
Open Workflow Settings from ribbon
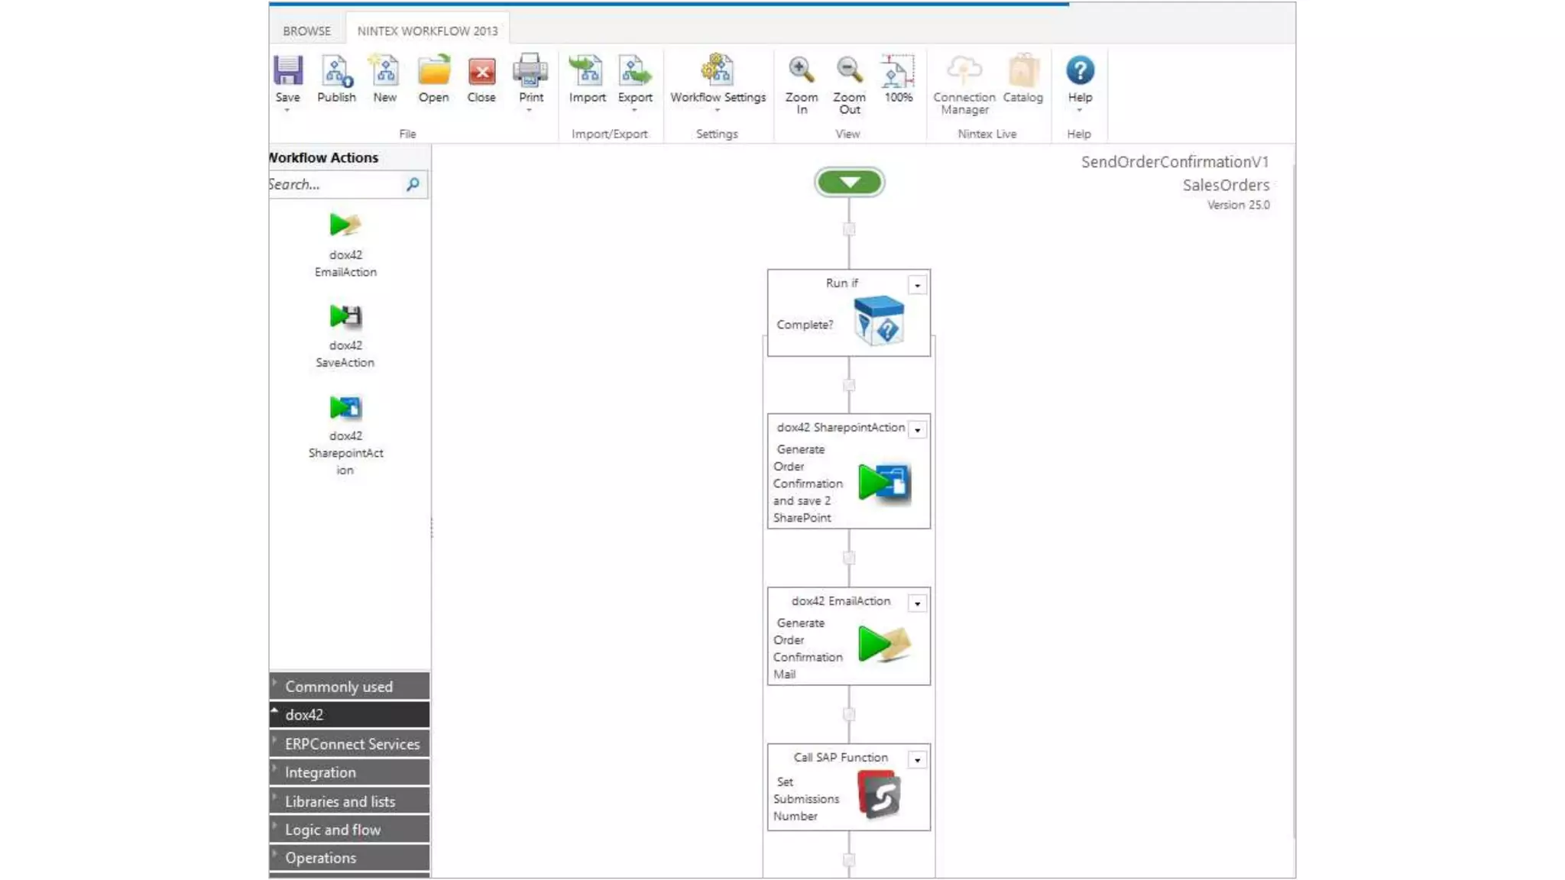[x=717, y=73]
